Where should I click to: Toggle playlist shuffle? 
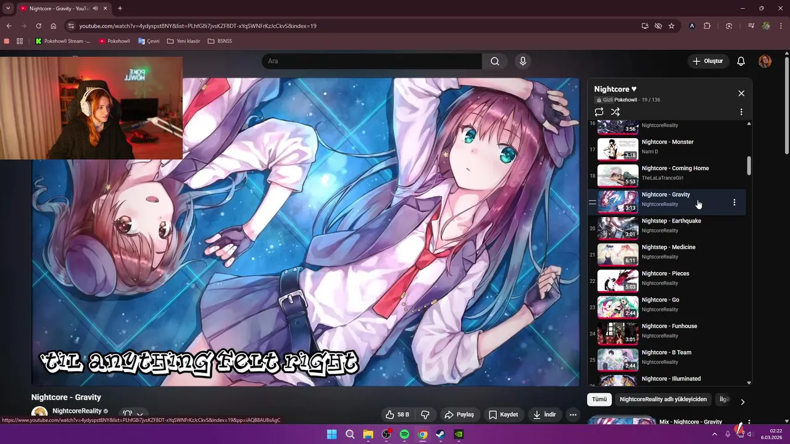[x=615, y=112]
